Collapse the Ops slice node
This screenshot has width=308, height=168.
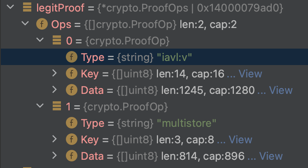click(x=25, y=24)
